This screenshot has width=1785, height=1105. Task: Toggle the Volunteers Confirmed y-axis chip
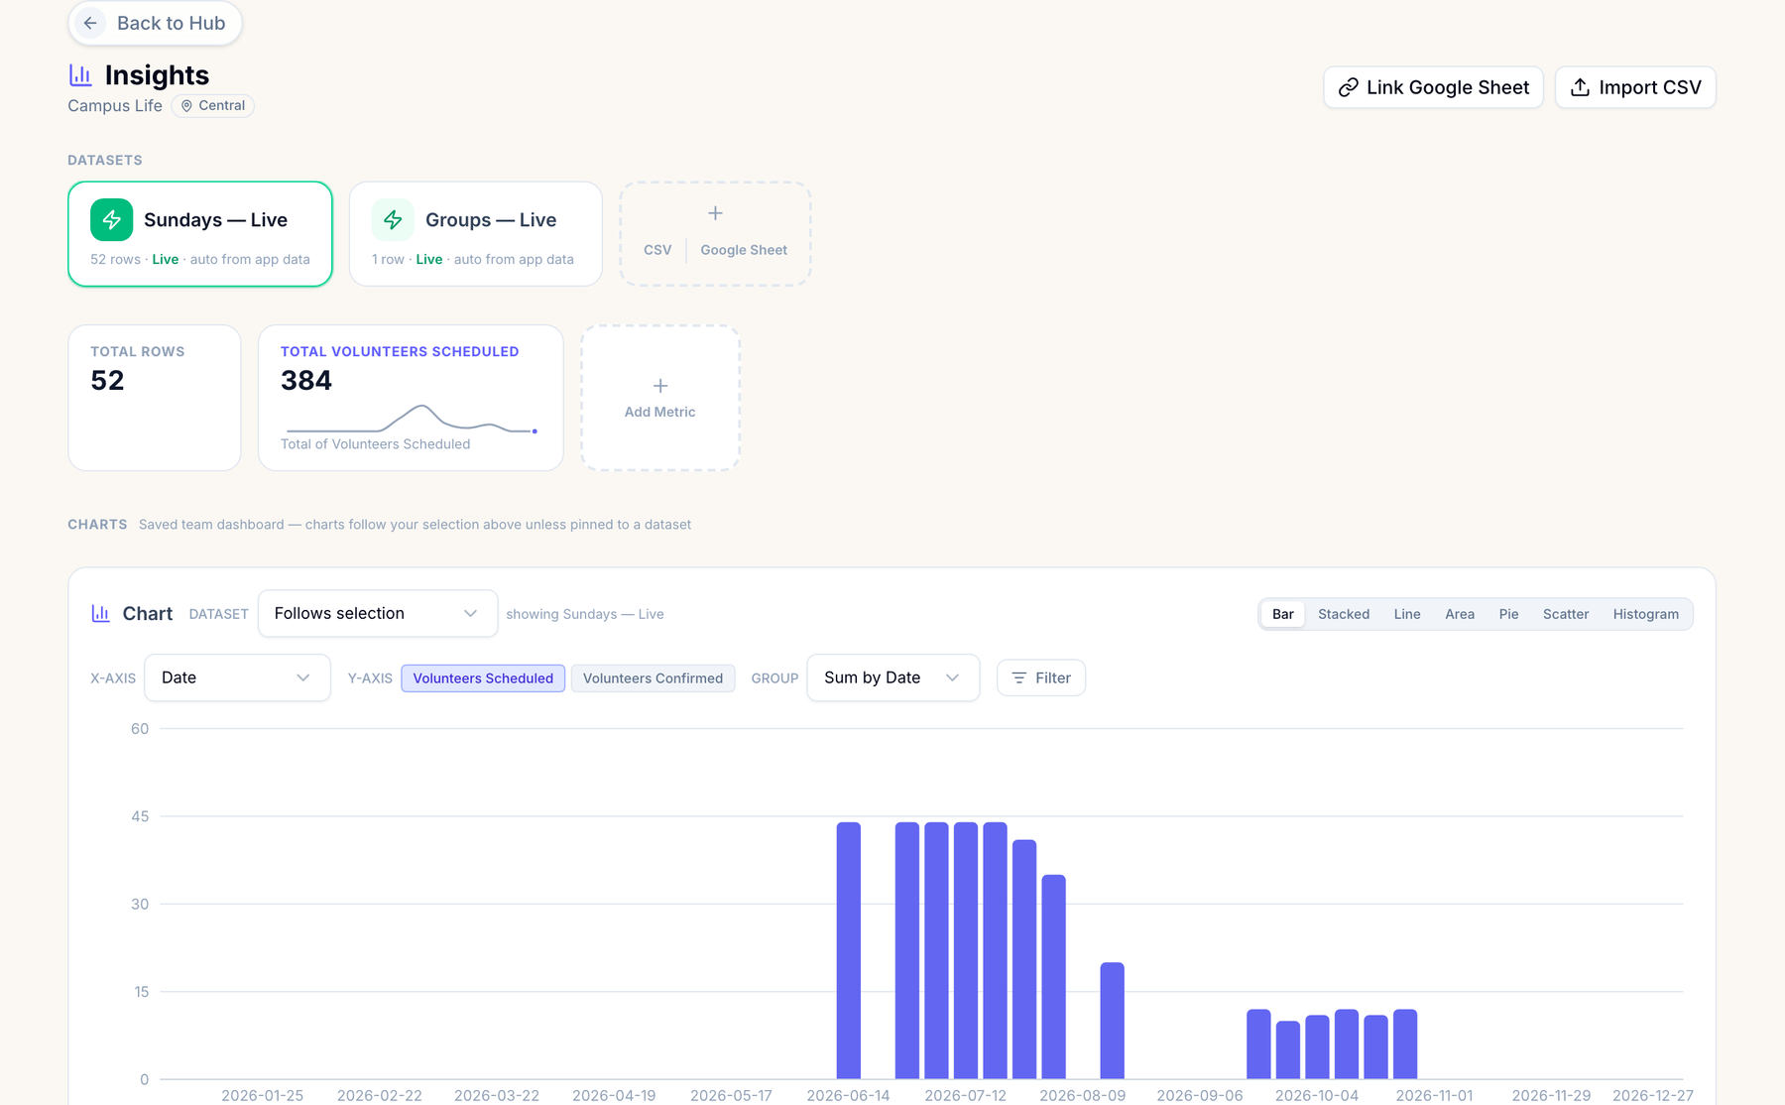pyautogui.click(x=653, y=677)
